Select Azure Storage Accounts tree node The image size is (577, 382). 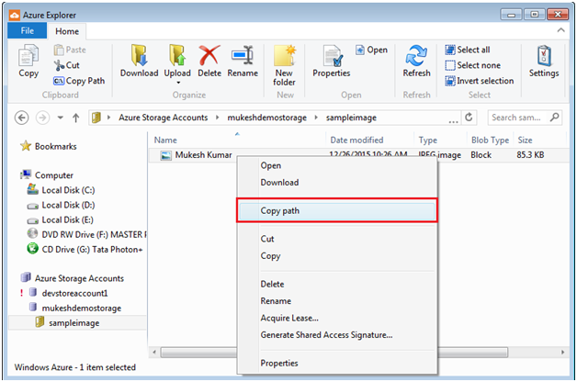tap(73, 278)
